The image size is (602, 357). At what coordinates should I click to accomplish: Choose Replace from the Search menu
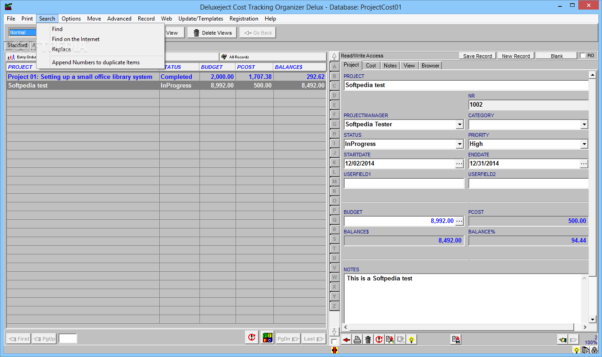pyautogui.click(x=100, y=49)
